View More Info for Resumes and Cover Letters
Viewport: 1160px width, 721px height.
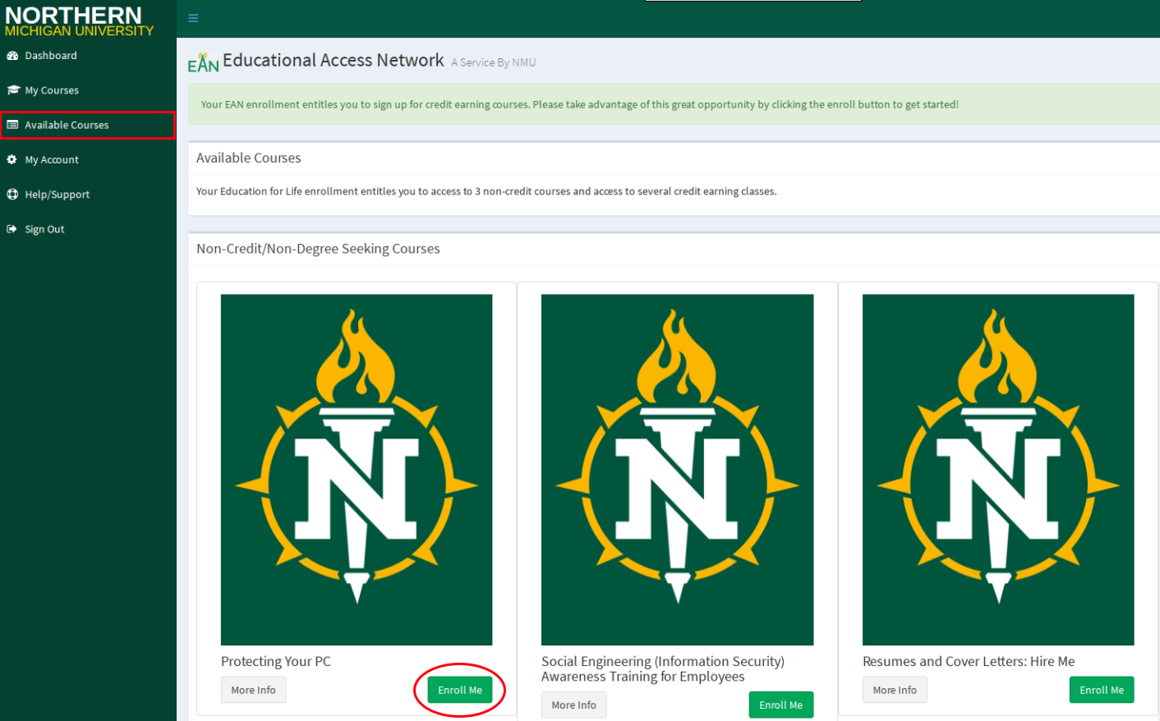click(895, 690)
